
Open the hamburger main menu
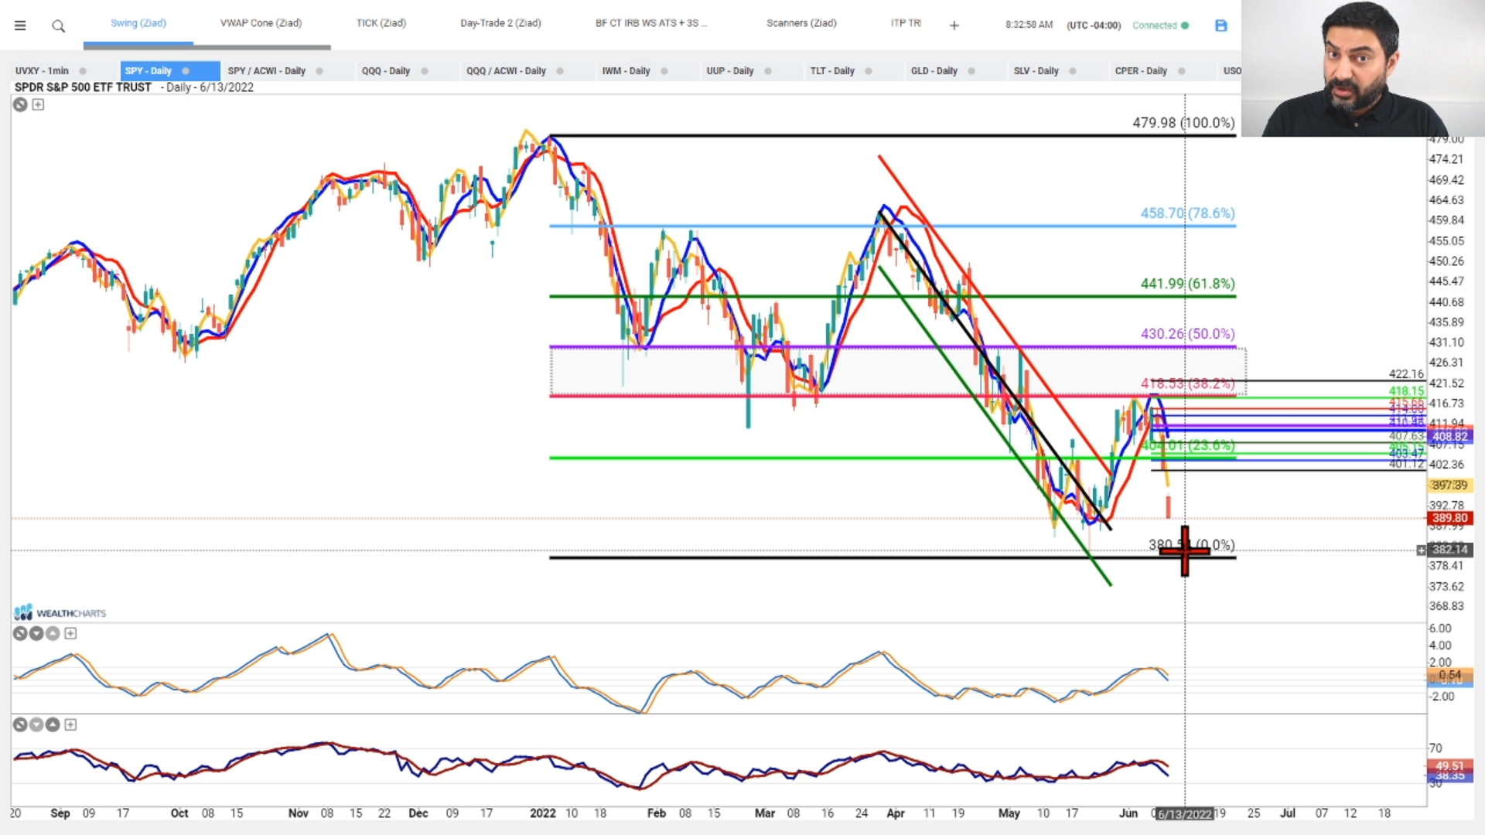click(x=20, y=26)
